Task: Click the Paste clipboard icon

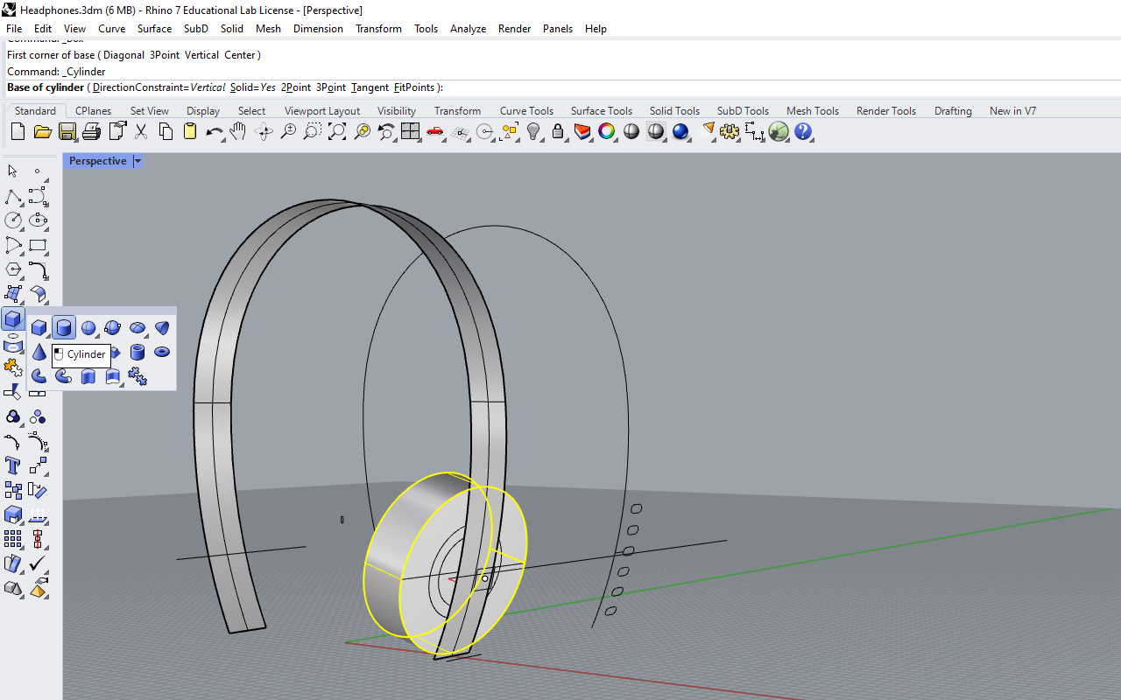Action: (190, 132)
